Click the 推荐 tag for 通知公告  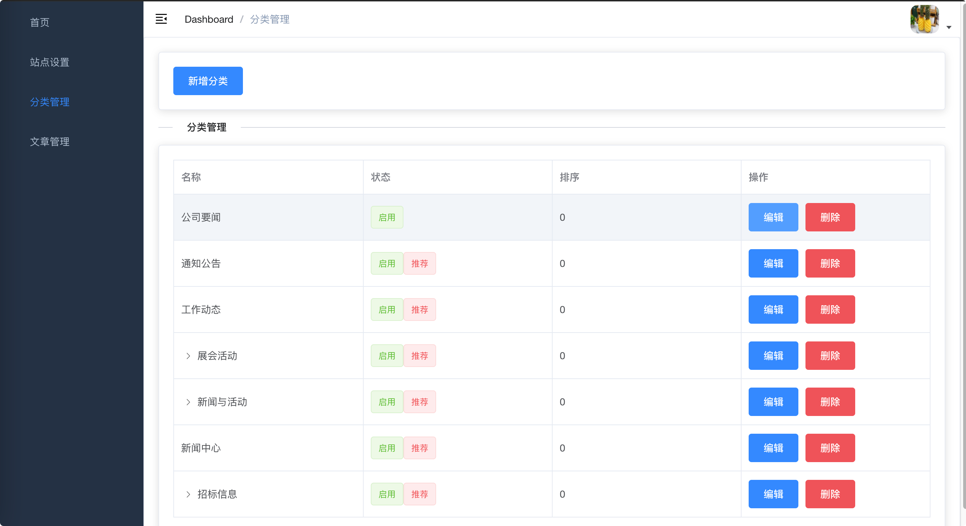[419, 263]
